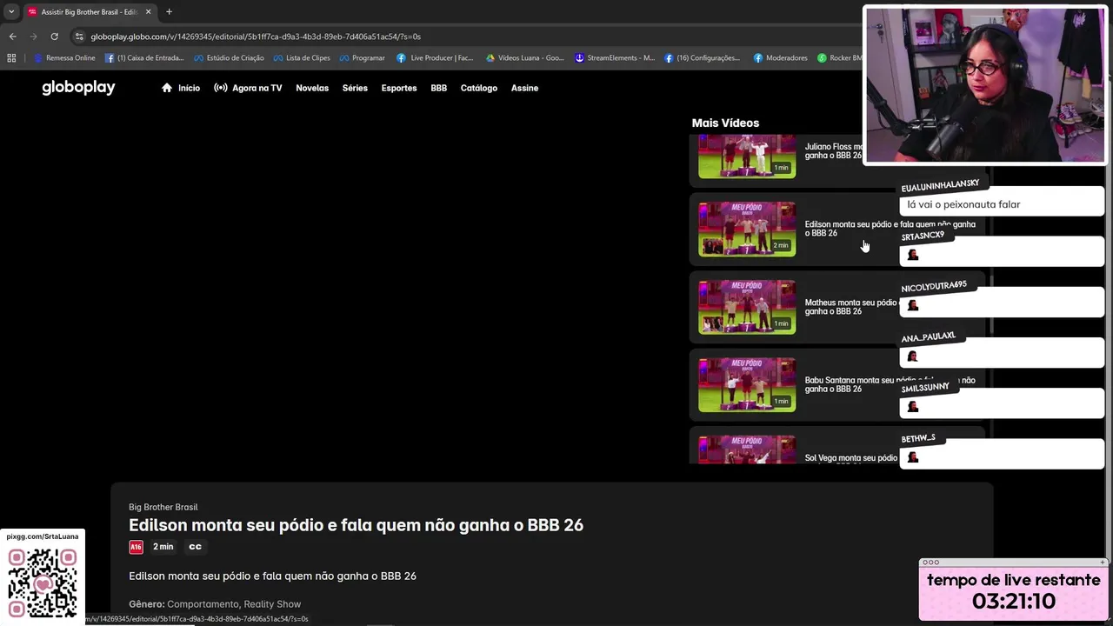Click Babu Santana video title text
The height and width of the screenshot is (626, 1113).
pyautogui.click(x=890, y=384)
